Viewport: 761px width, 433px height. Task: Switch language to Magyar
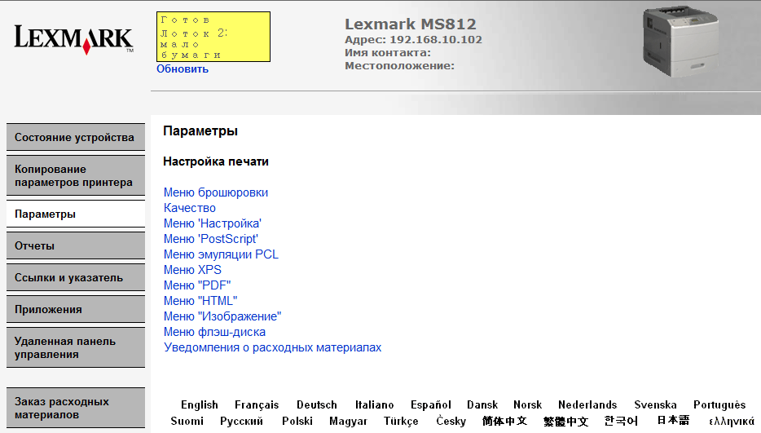[x=348, y=421]
